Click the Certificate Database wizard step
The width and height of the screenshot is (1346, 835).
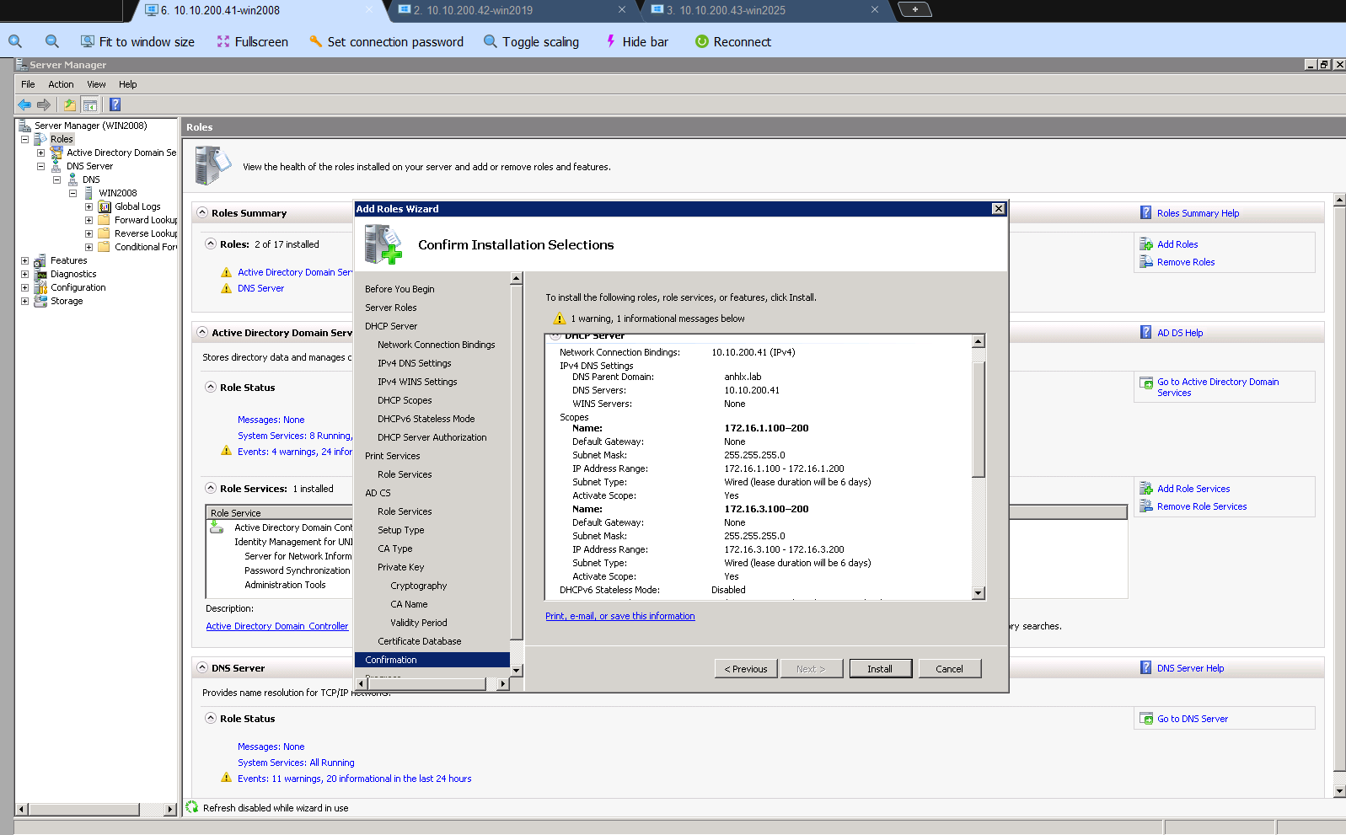(x=419, y=641)
